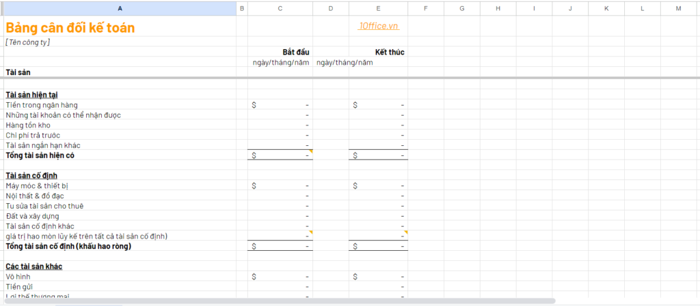Click the horizontal scrollbar at bottom
Viewport: 700px width, 306px height.
pyautogui.click(x=280, y=301)
